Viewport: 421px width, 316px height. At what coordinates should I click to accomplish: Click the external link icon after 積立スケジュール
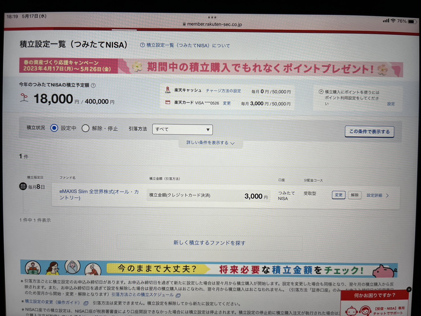178,295
